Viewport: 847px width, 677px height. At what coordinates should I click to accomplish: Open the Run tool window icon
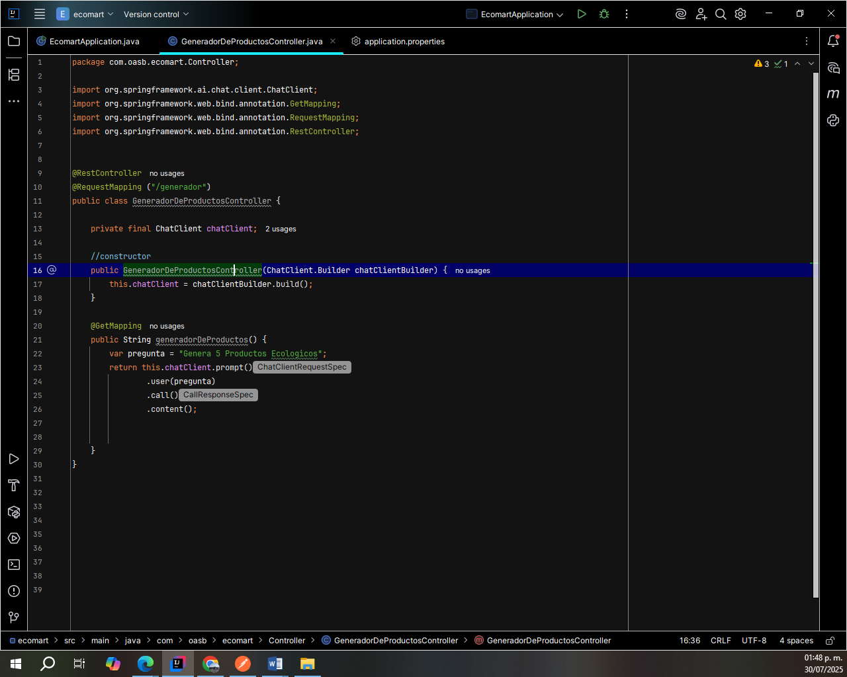(x=14, y=459)
